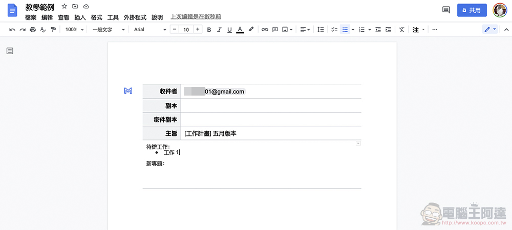
Task: Open the email draft options arrow
Action: (358, 143)
